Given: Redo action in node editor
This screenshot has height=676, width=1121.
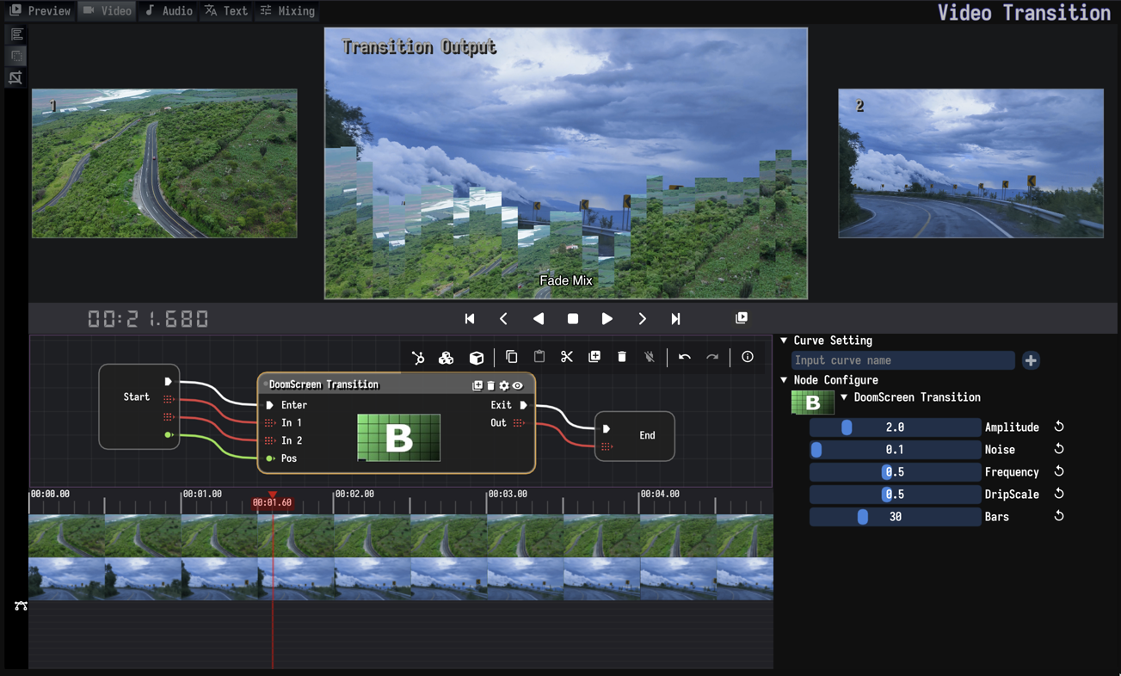Looking at the screenshot, I should [712, 357].
